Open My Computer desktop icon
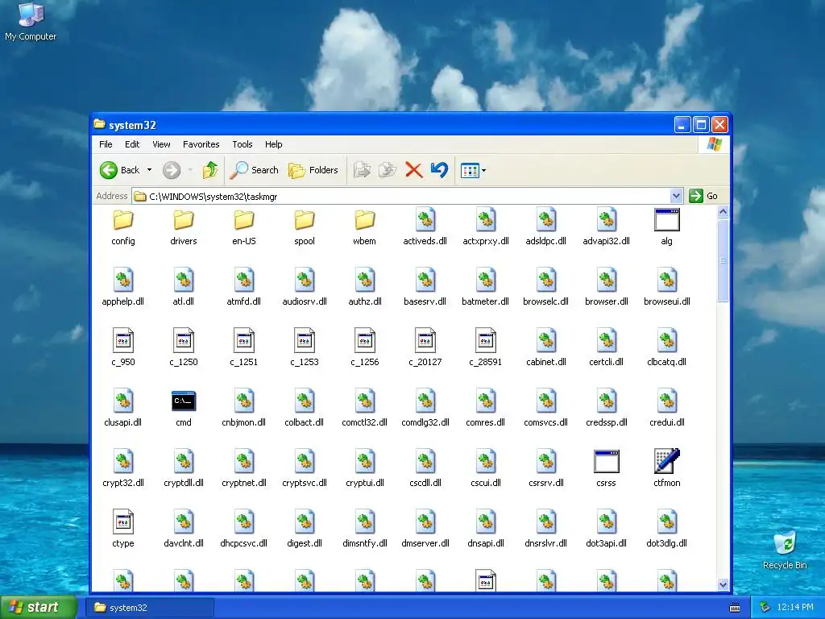 coord(31,22)
